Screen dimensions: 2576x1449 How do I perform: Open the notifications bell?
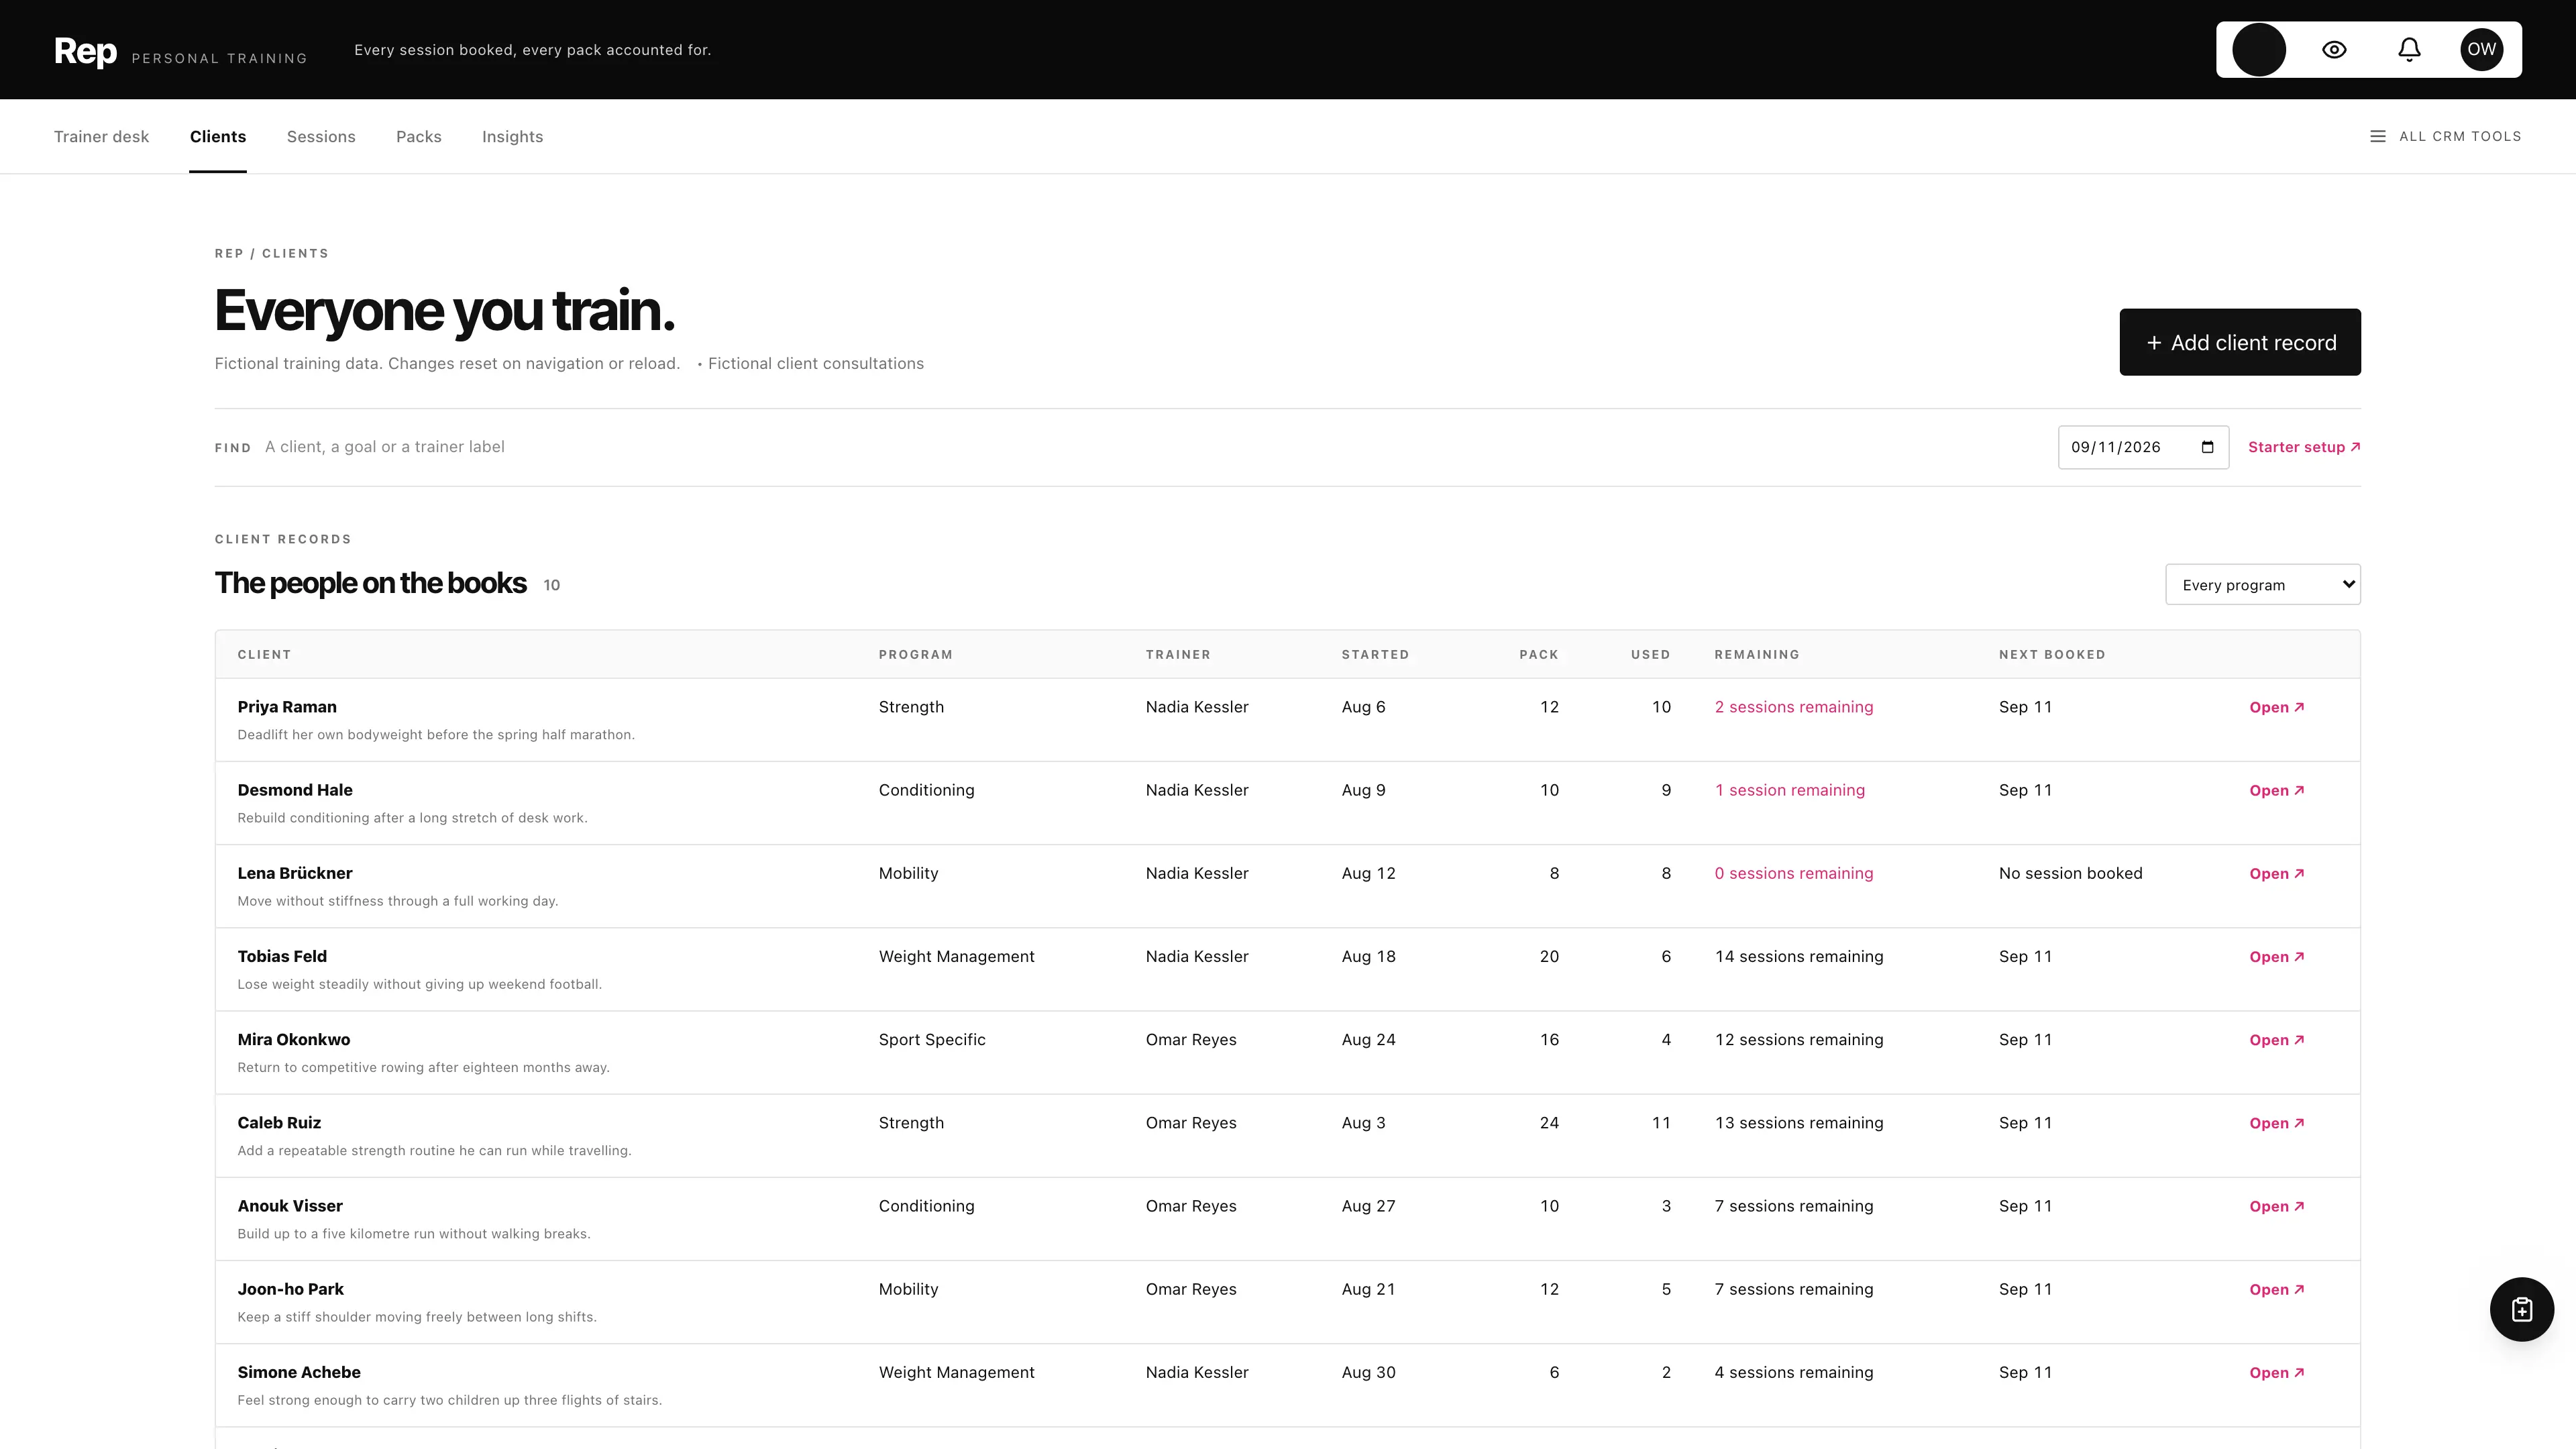(2409, 49)
